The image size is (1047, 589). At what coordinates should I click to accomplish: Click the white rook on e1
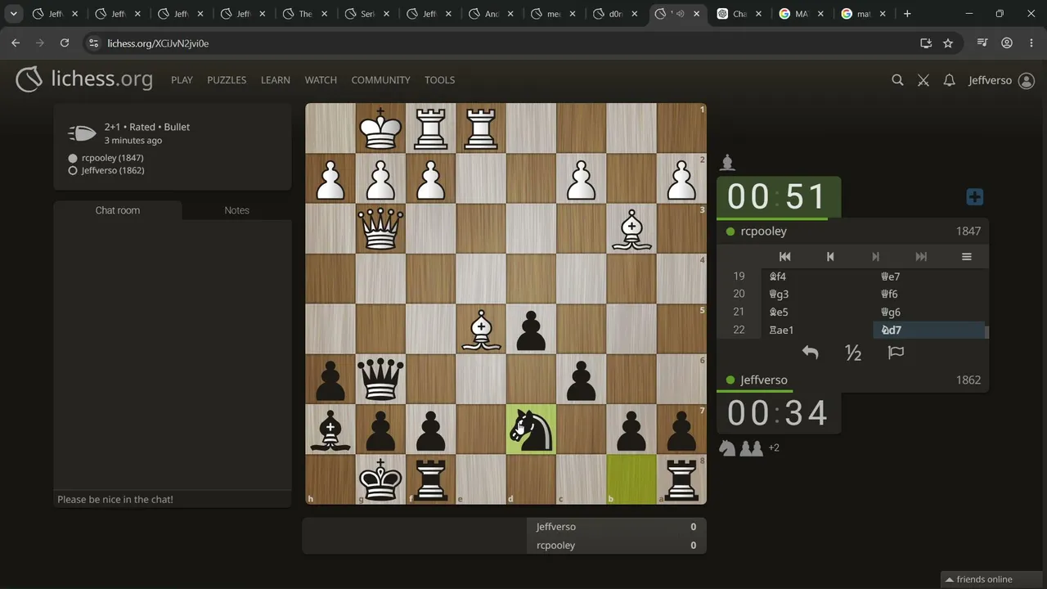point(481,128)
